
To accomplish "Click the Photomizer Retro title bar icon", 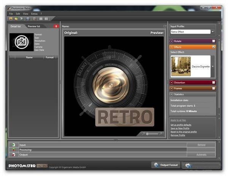I will pos(9,9).
